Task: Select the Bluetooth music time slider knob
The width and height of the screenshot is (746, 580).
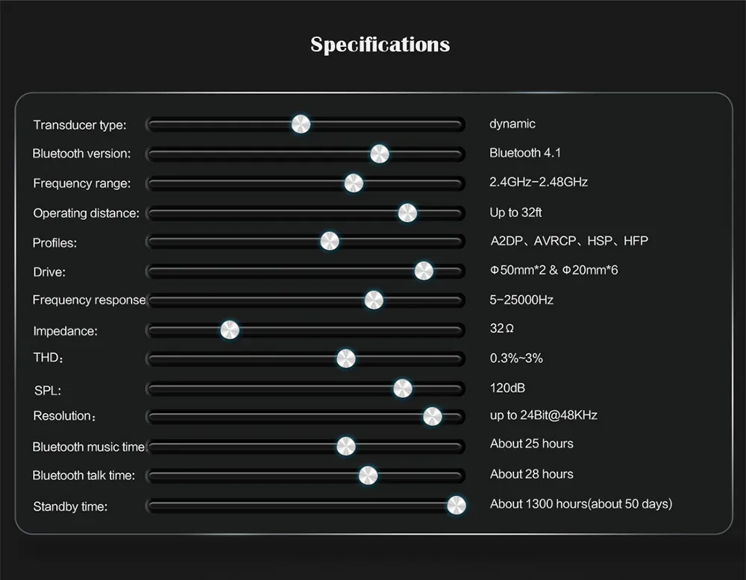Action: coord(346,446)
